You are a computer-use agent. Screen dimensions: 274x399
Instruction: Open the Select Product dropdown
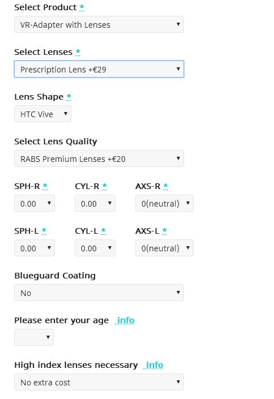[99, 24]
